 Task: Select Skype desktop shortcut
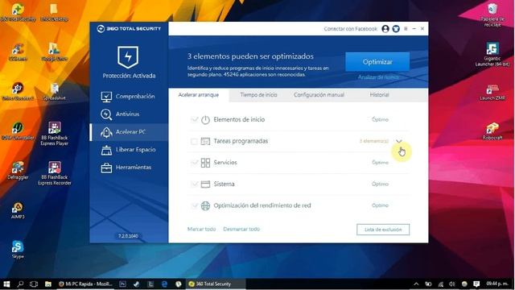pos(18,250)
